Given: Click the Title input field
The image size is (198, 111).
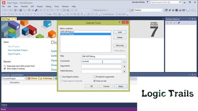Looking at the screenshot, I should click(x=104, y=56).
